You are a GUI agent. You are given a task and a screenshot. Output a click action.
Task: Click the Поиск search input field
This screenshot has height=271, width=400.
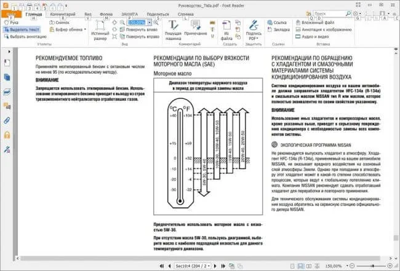click(x=329, y=13)
